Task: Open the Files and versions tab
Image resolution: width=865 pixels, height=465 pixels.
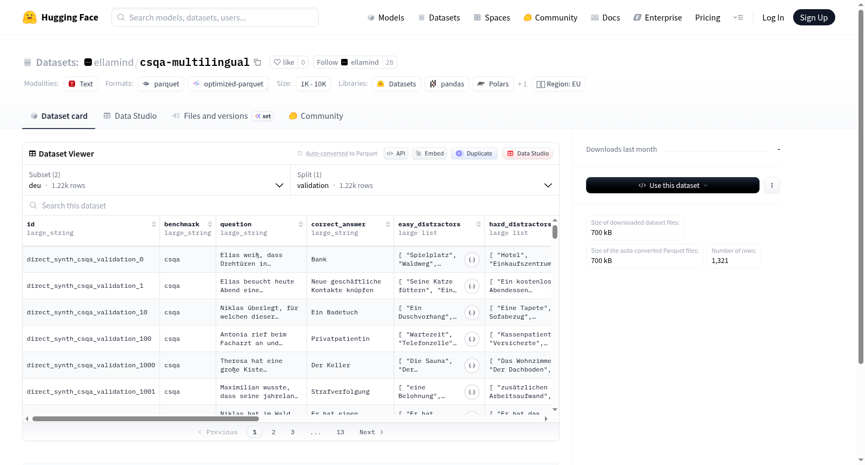Action: (223, 116)
